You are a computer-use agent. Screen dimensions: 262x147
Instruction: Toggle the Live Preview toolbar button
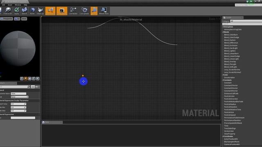(x=62, y=11)
